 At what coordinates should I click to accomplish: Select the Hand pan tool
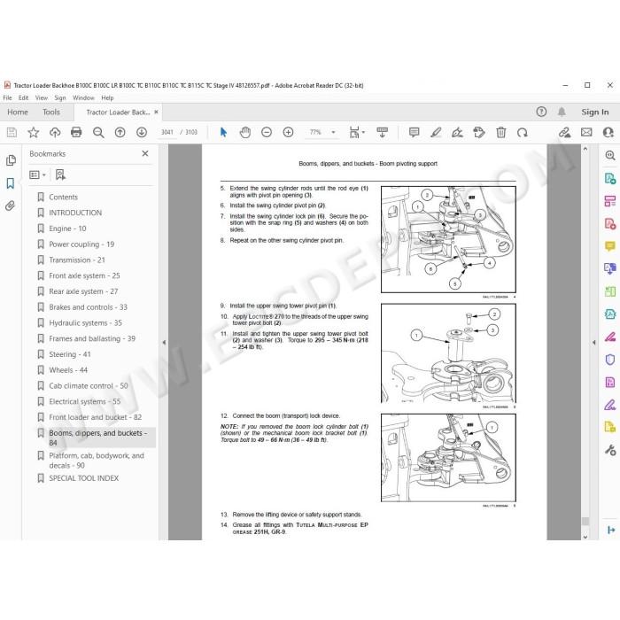pos(245,132)
